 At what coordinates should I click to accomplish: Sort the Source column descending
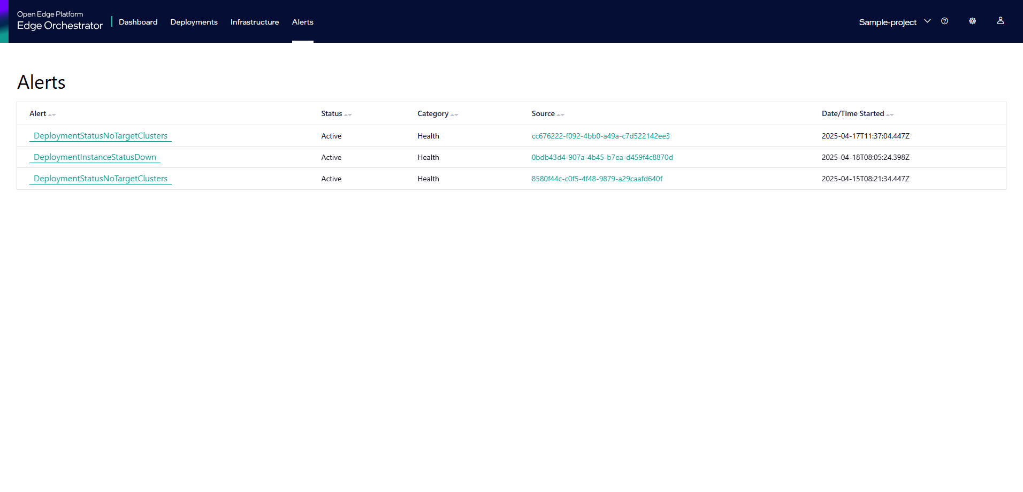click(562, 116)
